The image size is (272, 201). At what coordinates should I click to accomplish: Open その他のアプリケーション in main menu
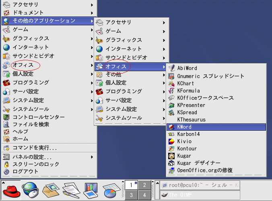[48, 21]
